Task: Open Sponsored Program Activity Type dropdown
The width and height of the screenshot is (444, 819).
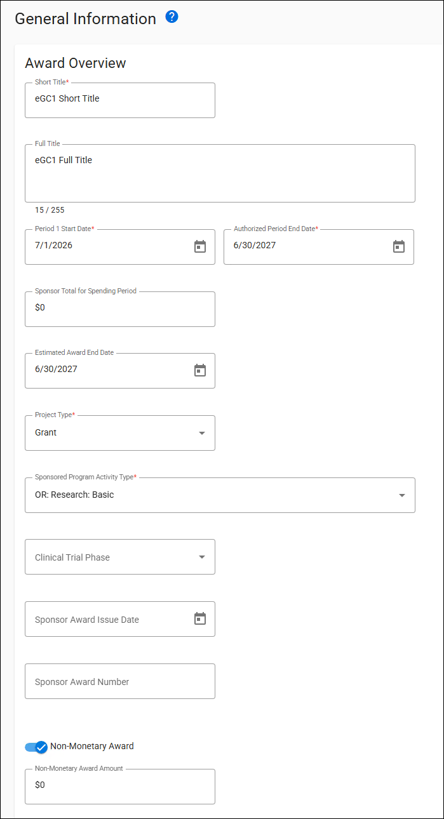Action: coord(401,495)
